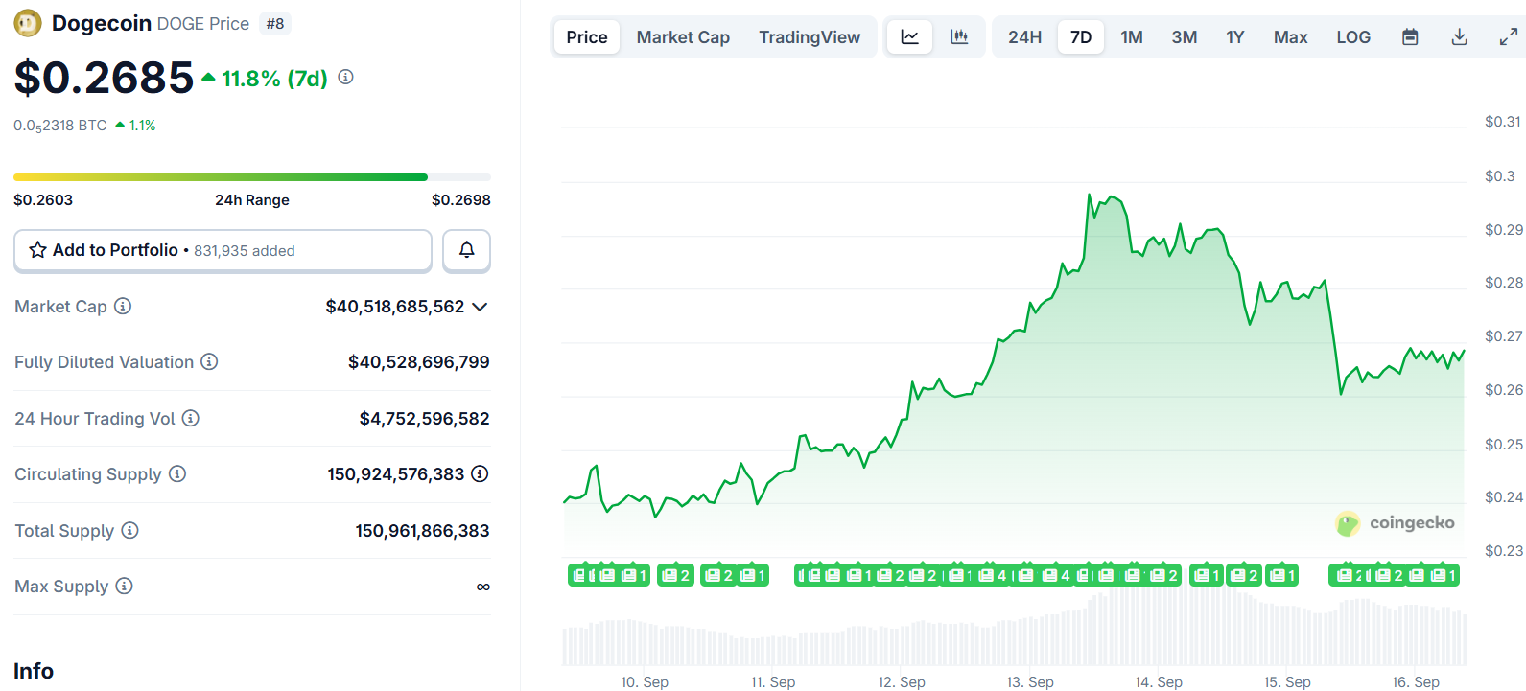This screenshot has height=691, width=1526.
Task: Set chart range to 7D
Action: tap(1081, 37)
